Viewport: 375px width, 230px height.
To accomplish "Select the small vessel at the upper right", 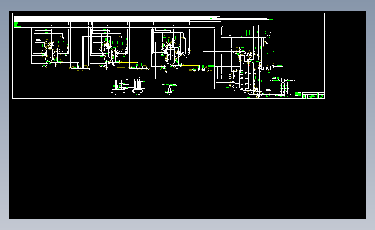I will (x=269, y=35).
